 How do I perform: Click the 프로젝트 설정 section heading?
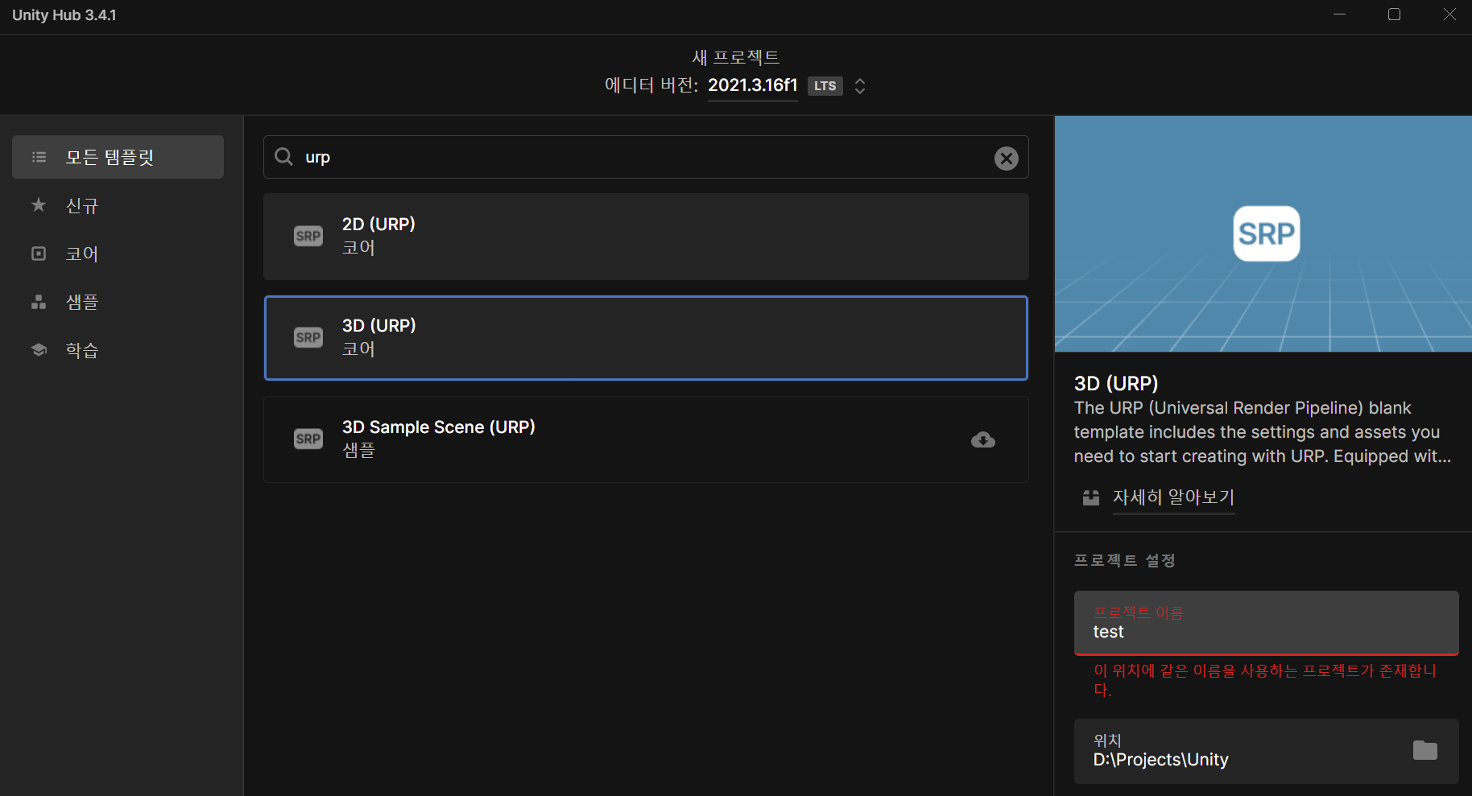[x=1125, y=560]
